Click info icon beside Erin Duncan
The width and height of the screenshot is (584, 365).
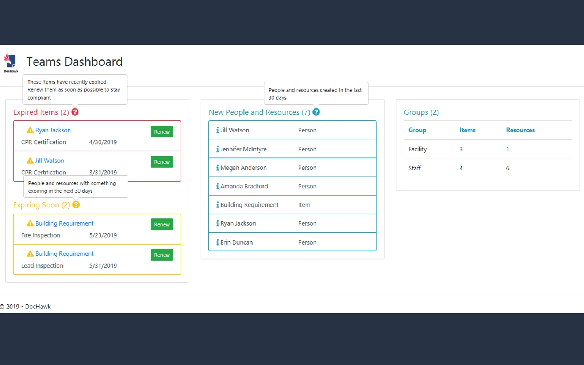point(218,242)
